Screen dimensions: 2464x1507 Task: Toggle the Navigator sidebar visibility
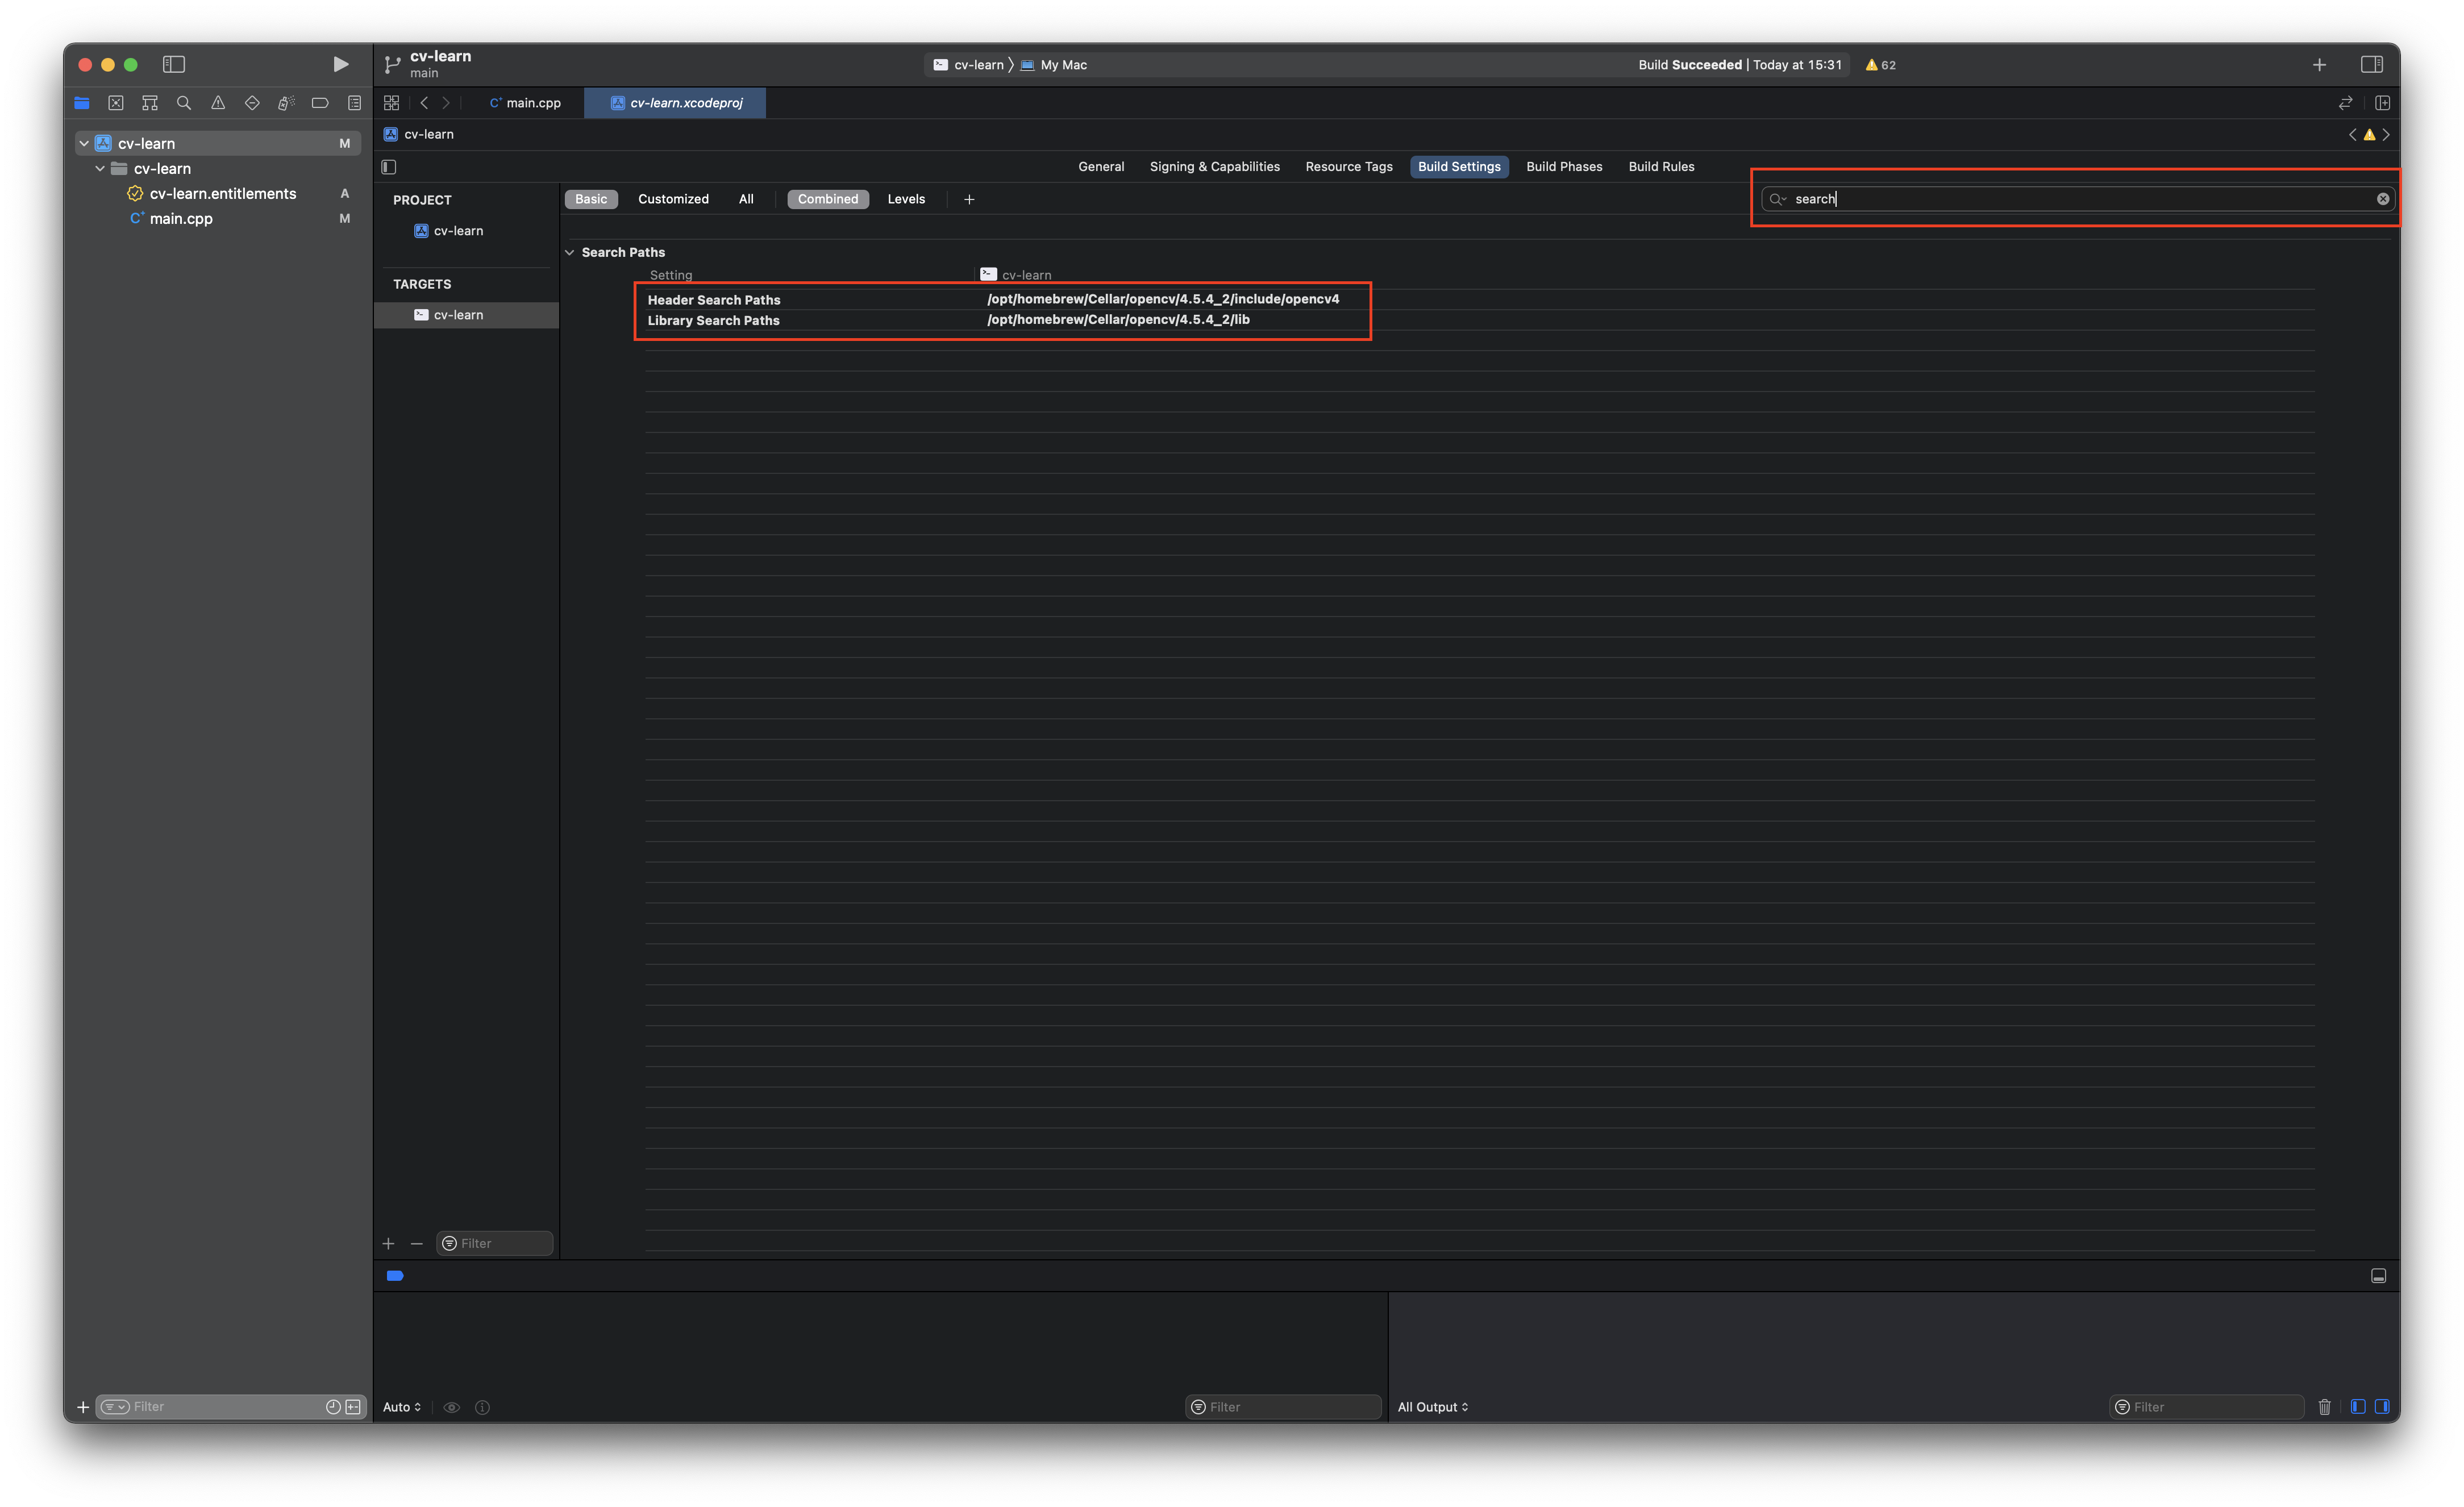[x=174, y=64]
